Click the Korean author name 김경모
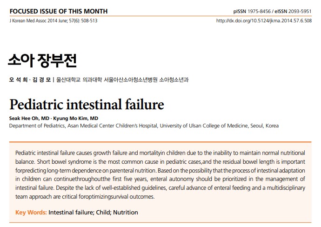The width and height of the screenshot is (321, 227). click(42, 80)
